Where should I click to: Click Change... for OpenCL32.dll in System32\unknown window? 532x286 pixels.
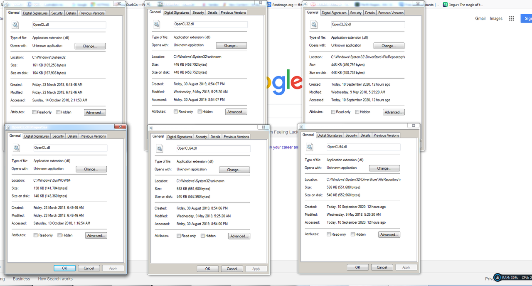pos(232,45)
